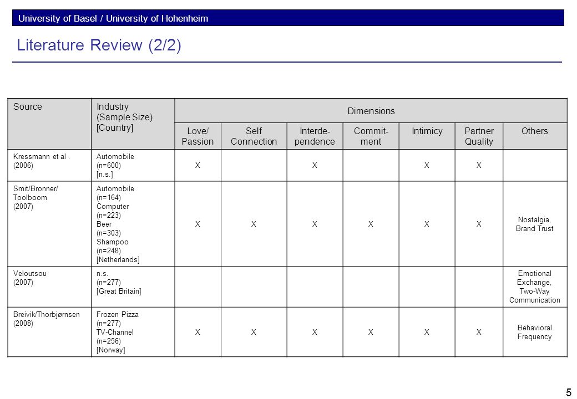Click the X under Partner Quality in Breivik/Thorbjørnsen row
Image resolution: width=577 pixels, height=399 pixels.
[x=479, y=332]
